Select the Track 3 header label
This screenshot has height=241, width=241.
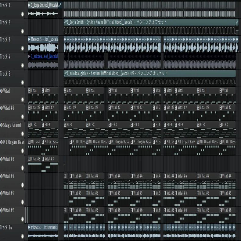[x=5, y=39]
